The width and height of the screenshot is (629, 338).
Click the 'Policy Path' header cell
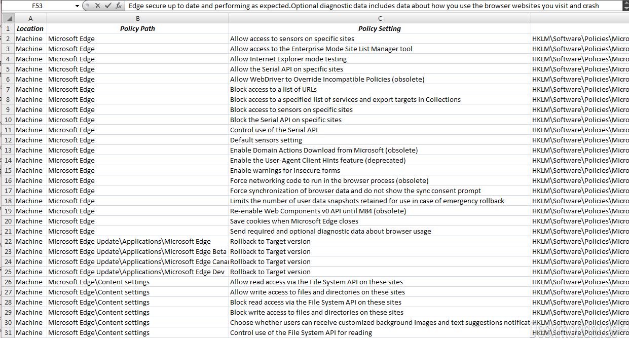pyautogui.click(x=138, y=28)
